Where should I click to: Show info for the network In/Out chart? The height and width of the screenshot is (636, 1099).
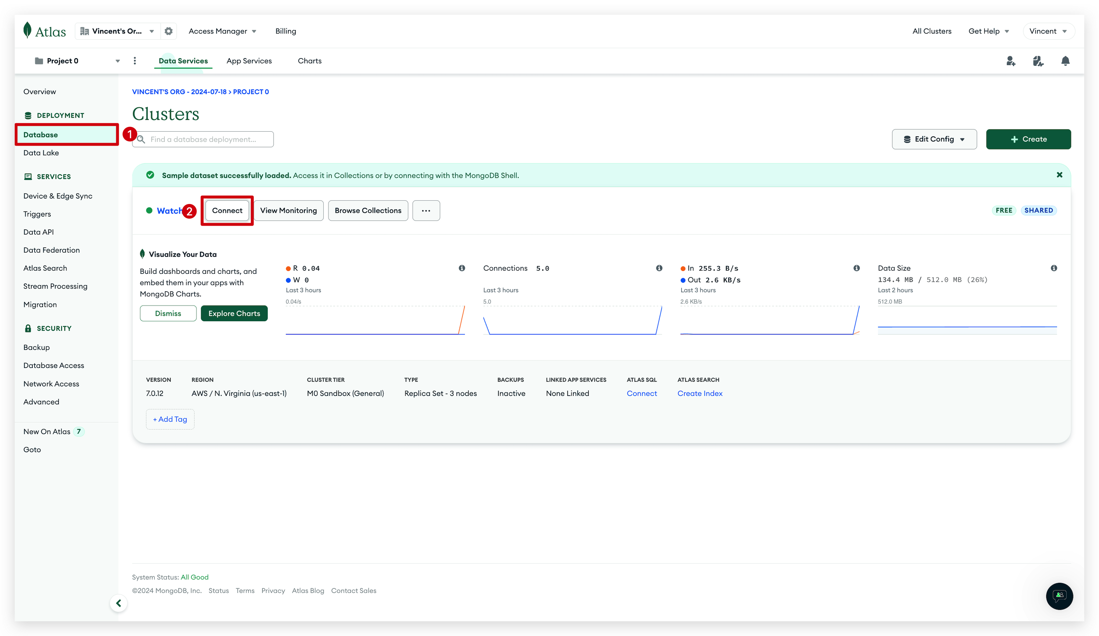pos(857,268)
